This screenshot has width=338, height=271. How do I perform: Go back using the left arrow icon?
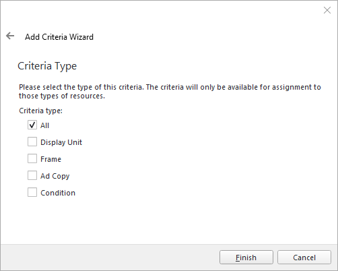10,36
